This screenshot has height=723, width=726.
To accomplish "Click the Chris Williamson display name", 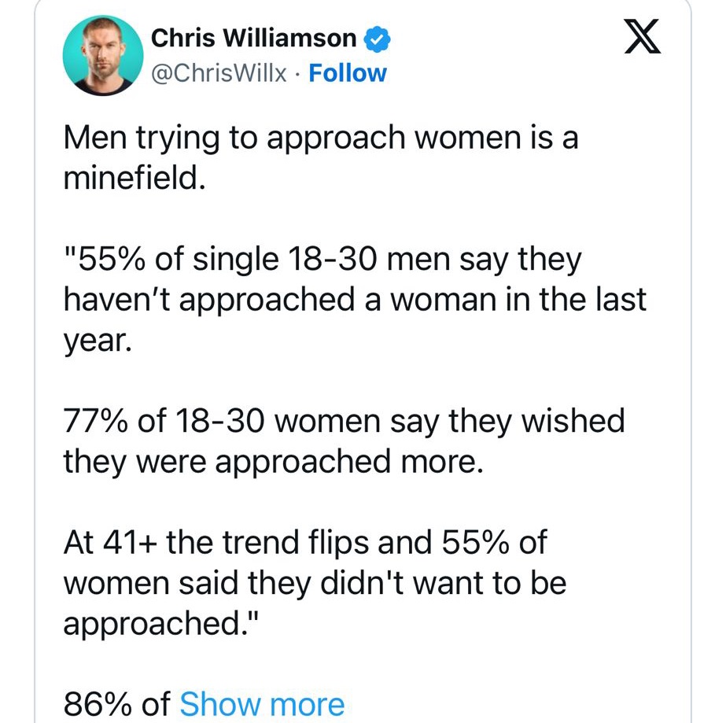I will point(252,37).
